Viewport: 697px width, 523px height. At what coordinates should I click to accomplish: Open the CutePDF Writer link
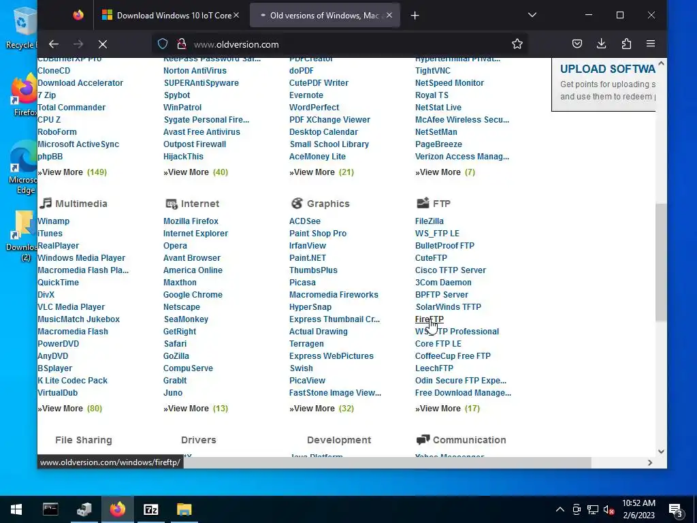pyautogui.click(x=319, y=82)
